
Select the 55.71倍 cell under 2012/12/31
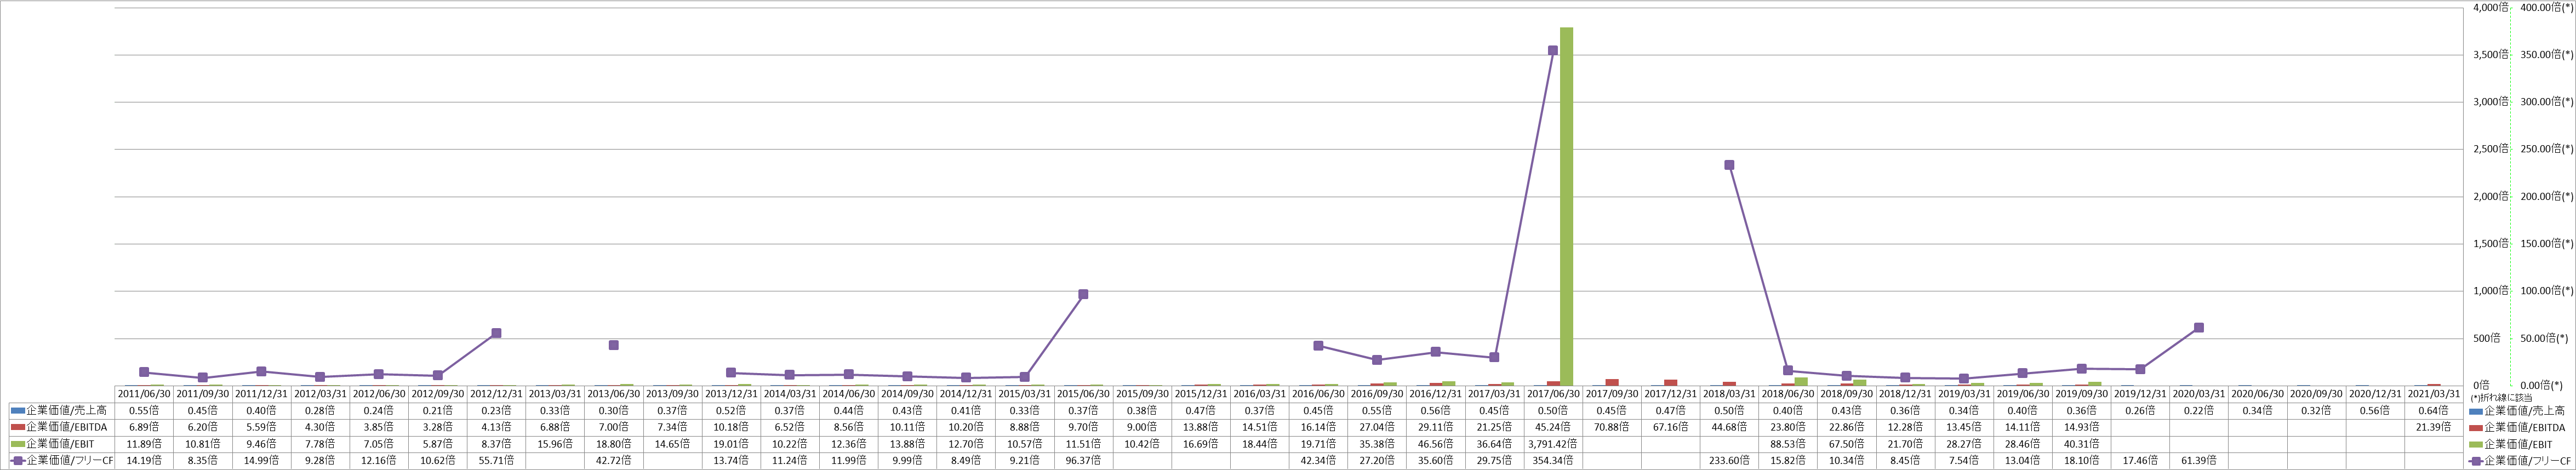pyautogui.click(x=496, y=460)
